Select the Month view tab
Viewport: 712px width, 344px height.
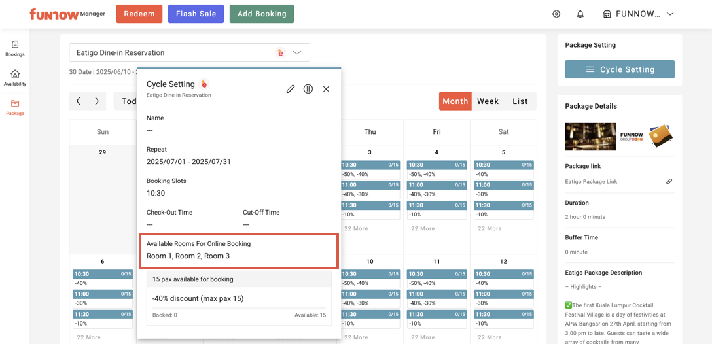[x=455, y=101]
